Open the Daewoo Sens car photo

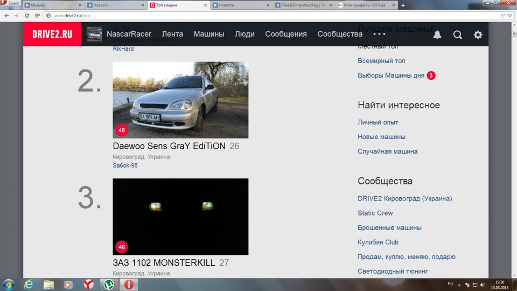click(180, 100)
